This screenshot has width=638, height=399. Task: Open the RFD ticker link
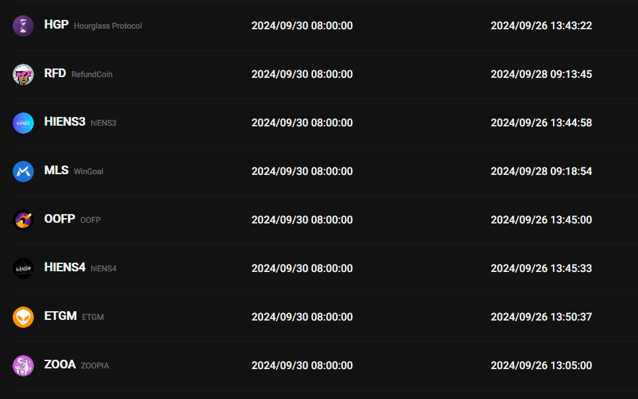55,73
